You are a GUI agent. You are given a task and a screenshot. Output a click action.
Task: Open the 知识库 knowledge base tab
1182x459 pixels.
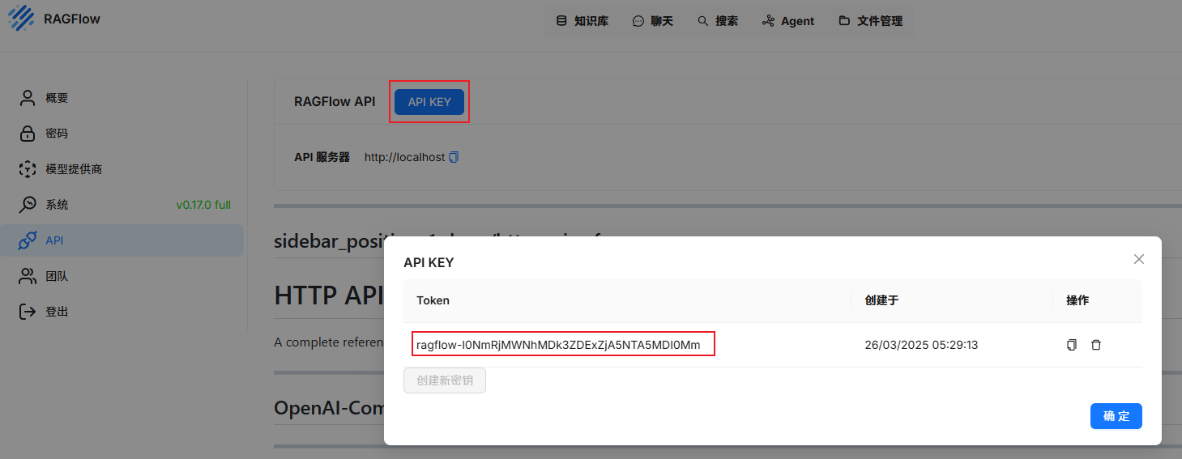(582, 21)
